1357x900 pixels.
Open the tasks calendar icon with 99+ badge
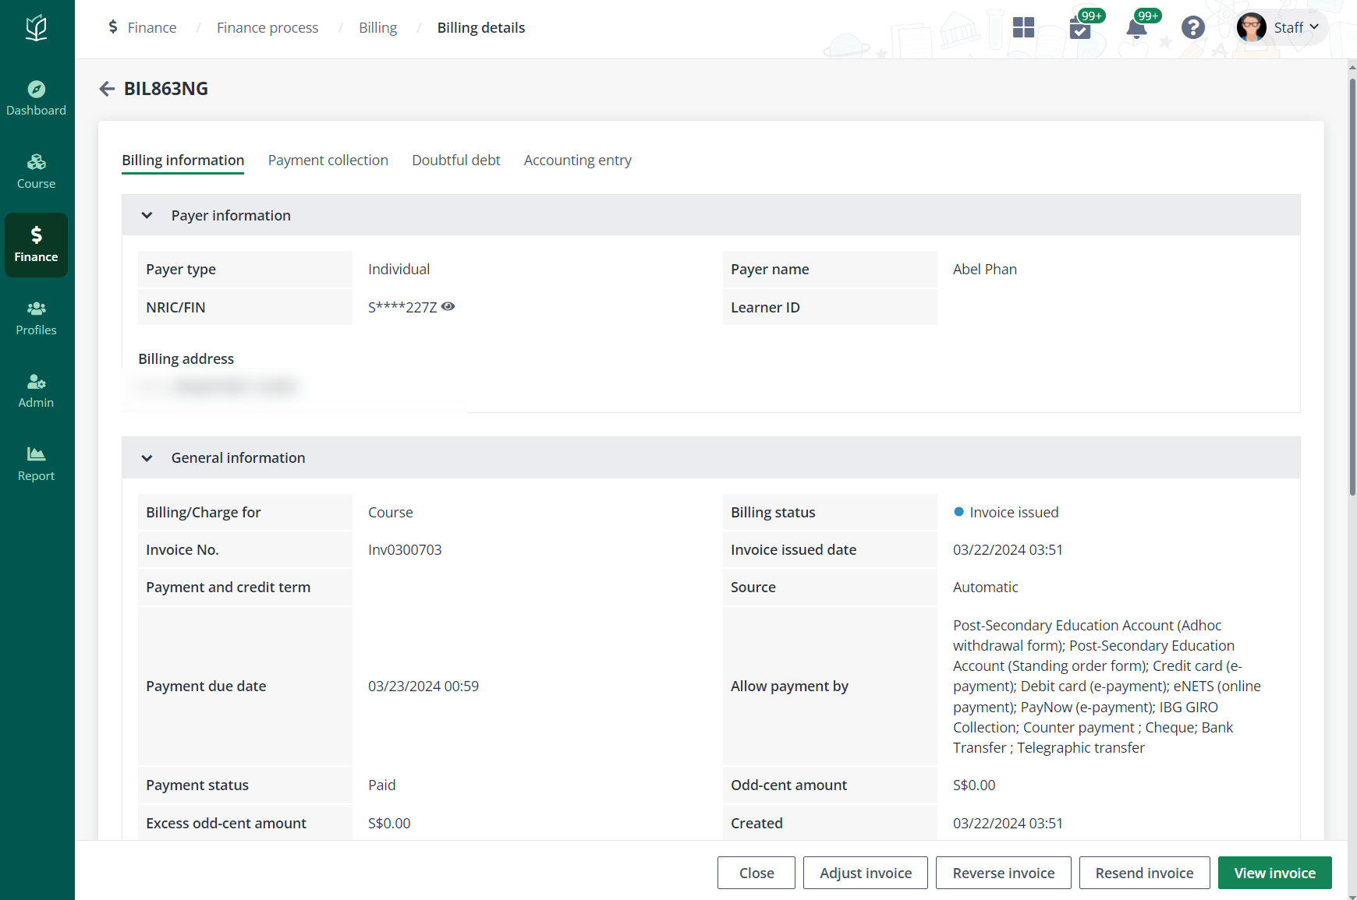[x=1080, y=28]
